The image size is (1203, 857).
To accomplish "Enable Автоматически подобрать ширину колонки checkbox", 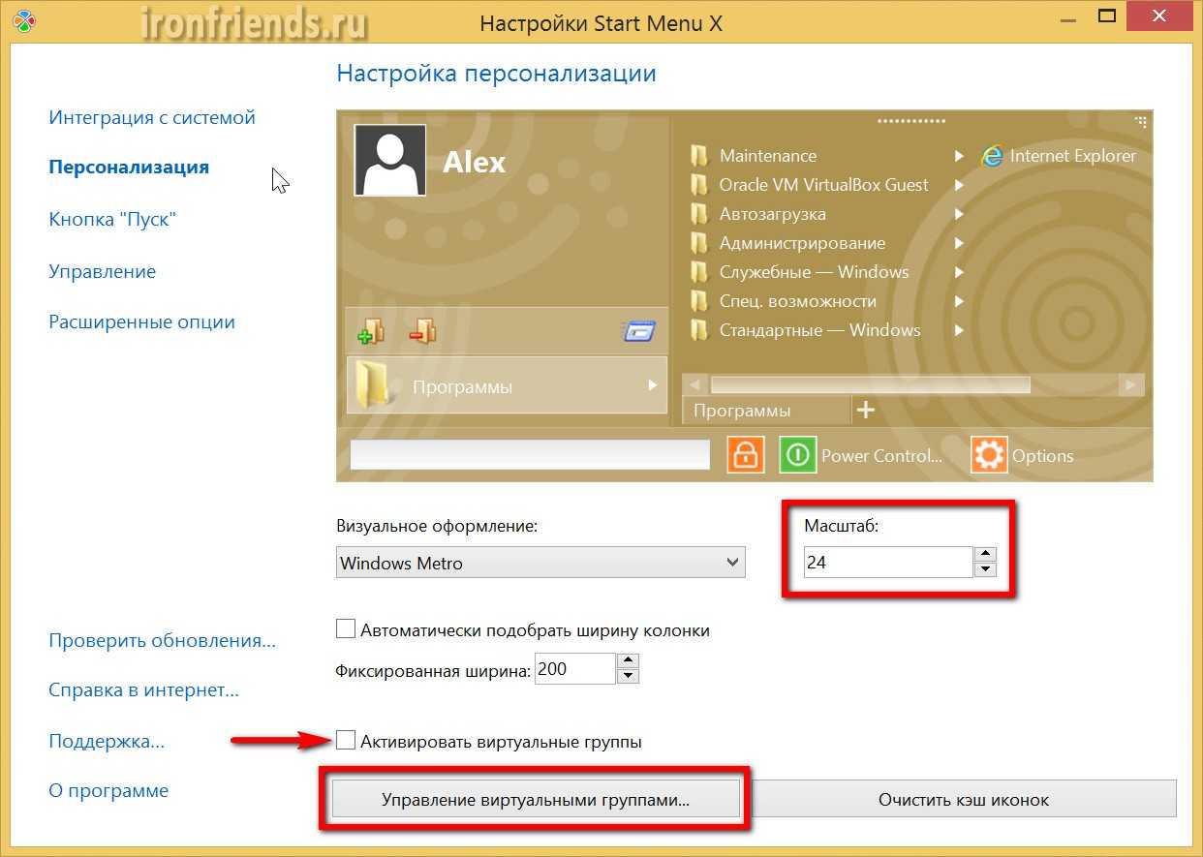I will (x=346, y=629).
